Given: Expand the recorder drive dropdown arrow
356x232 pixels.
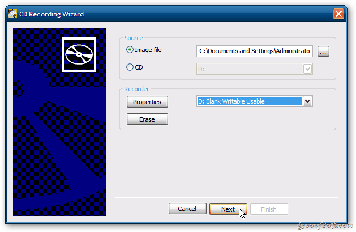Looking at the screenshot, I should [308, 101].
